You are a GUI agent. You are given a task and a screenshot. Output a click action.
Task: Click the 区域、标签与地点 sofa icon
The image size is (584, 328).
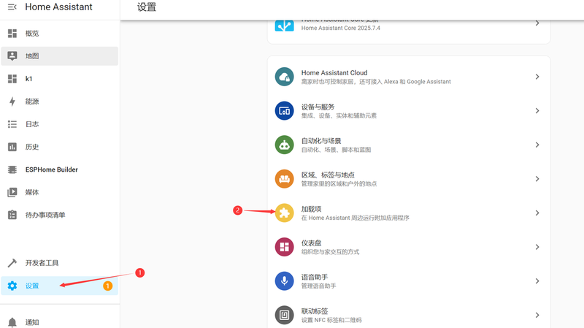coord(284,179)
